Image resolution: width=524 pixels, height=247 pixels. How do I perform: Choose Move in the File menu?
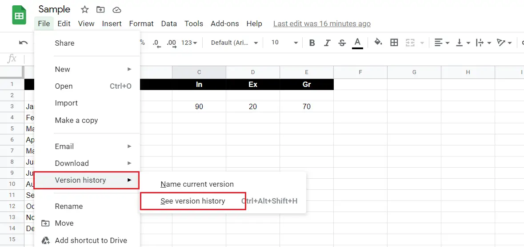coord(87,223)
